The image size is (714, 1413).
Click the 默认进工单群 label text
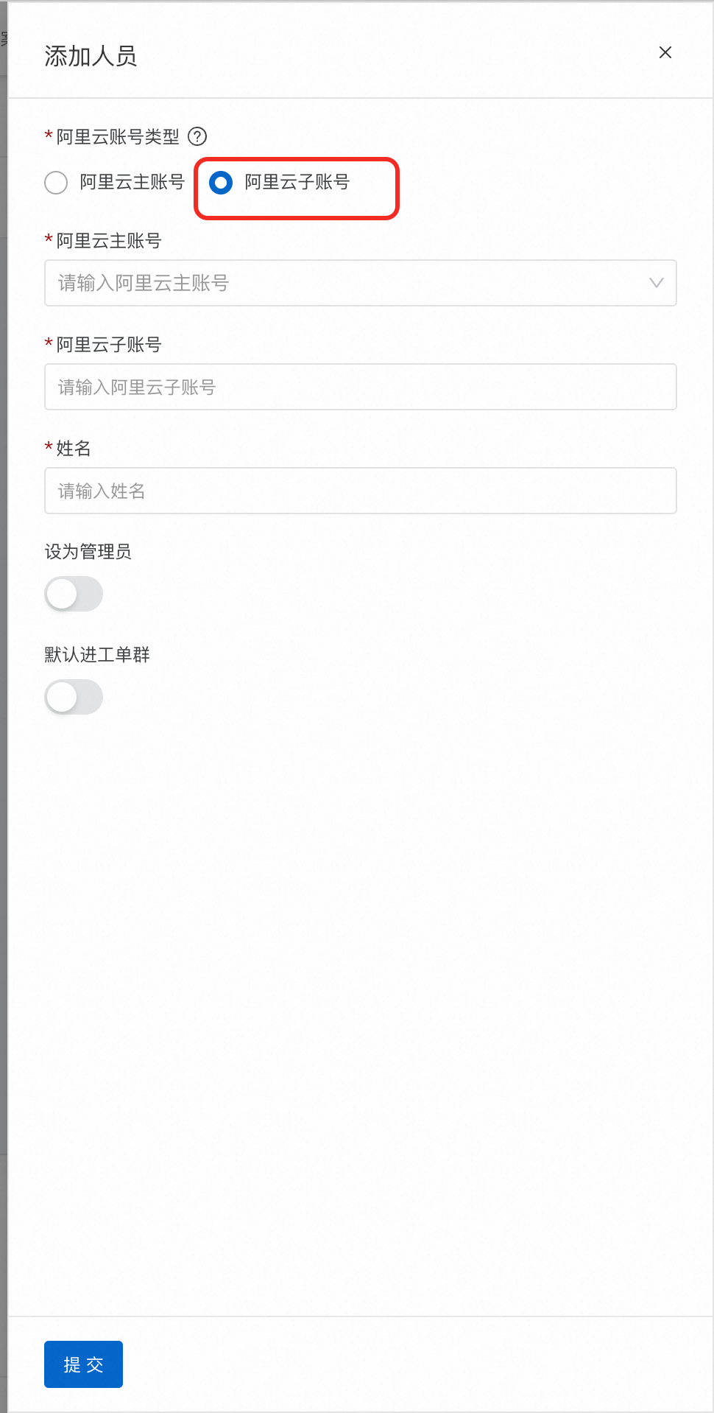tap(97, 655)
